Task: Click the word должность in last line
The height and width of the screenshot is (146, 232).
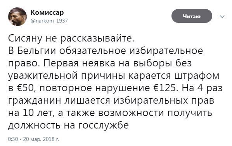Action: pos(34,125)
